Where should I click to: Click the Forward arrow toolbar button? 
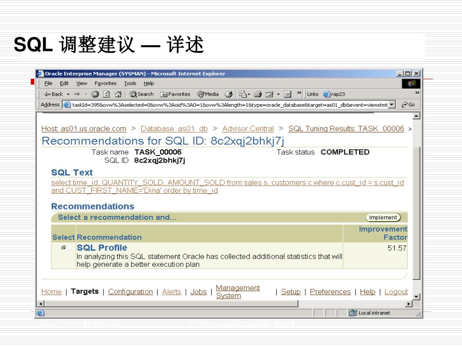[77, 94]
